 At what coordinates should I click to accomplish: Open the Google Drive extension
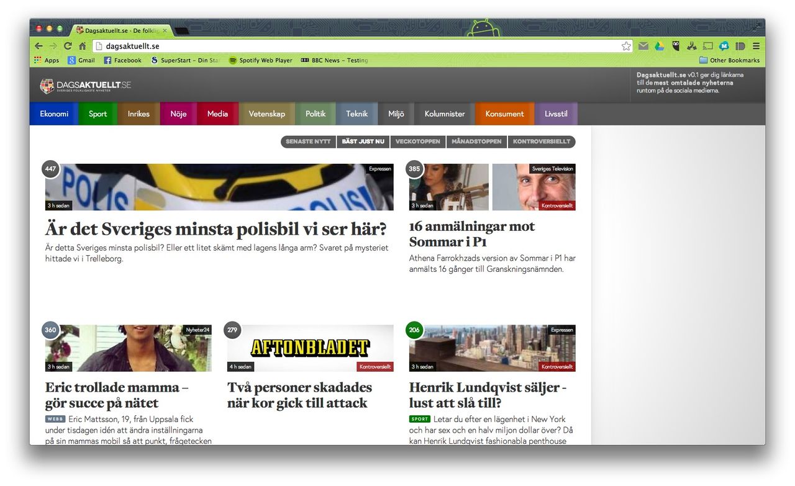click(x=660, y=46)
